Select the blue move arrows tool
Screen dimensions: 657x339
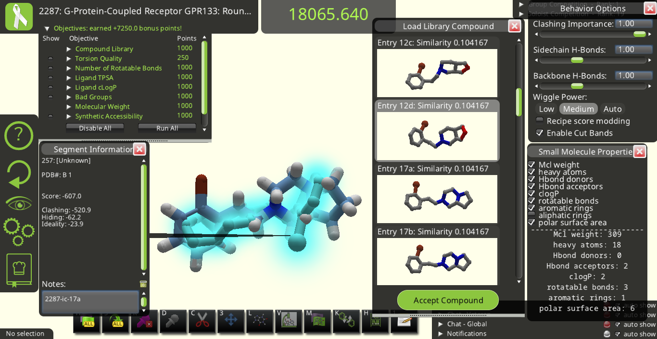click(231, 321)
